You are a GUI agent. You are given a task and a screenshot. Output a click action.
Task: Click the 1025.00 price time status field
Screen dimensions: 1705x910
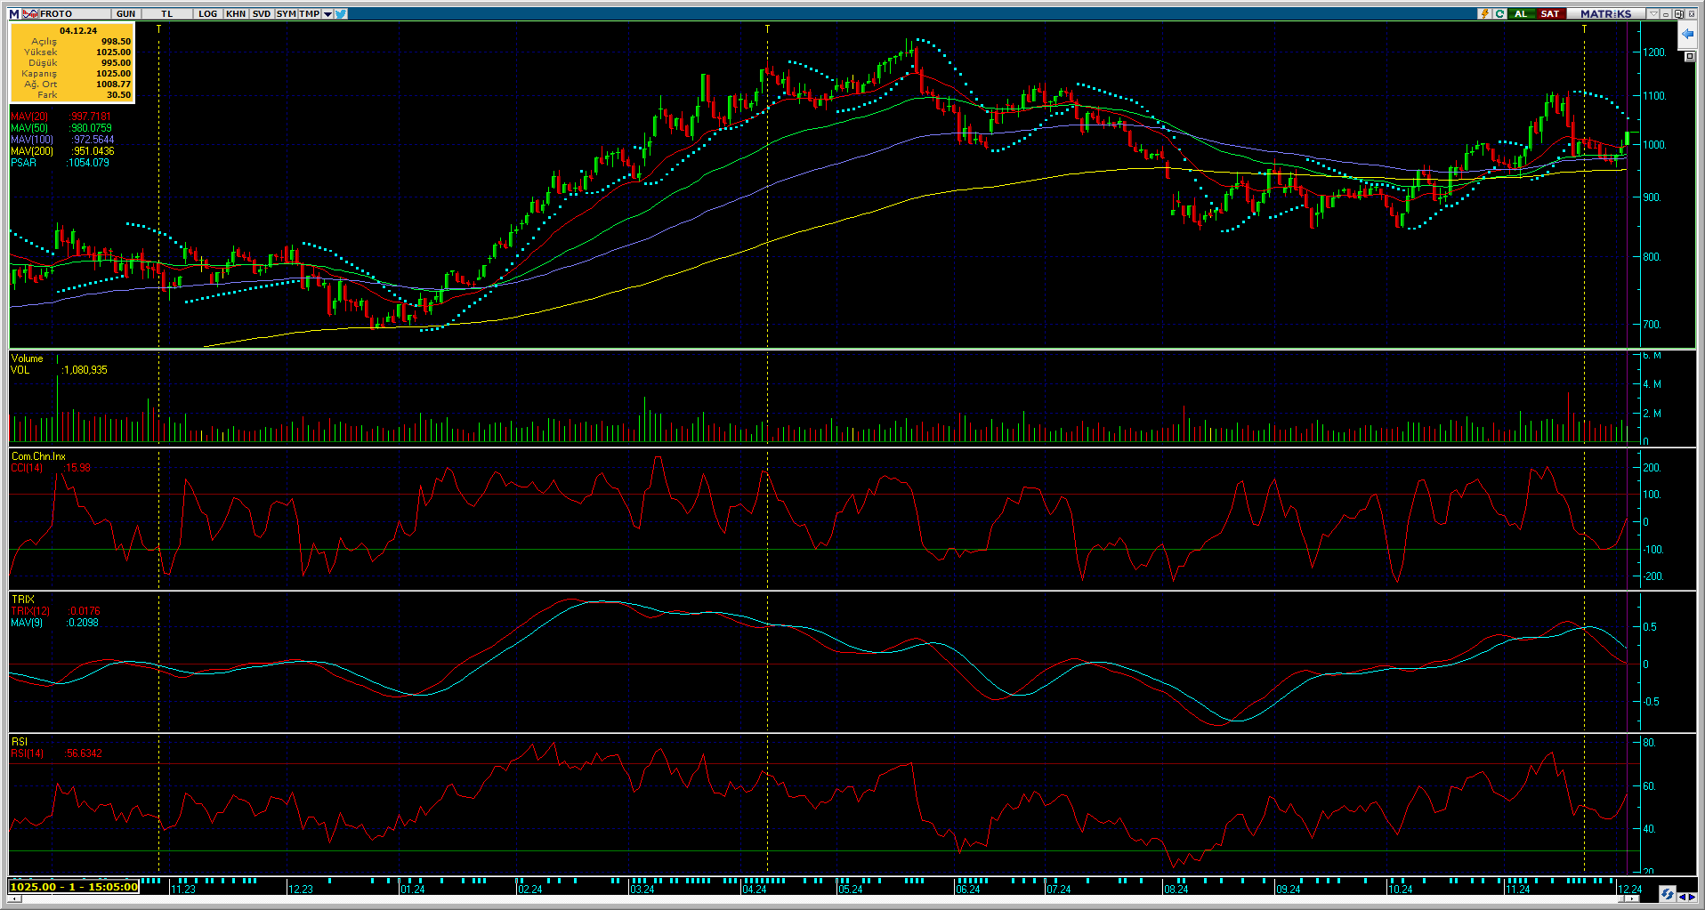pyautogui.click(x=74, y=887)
